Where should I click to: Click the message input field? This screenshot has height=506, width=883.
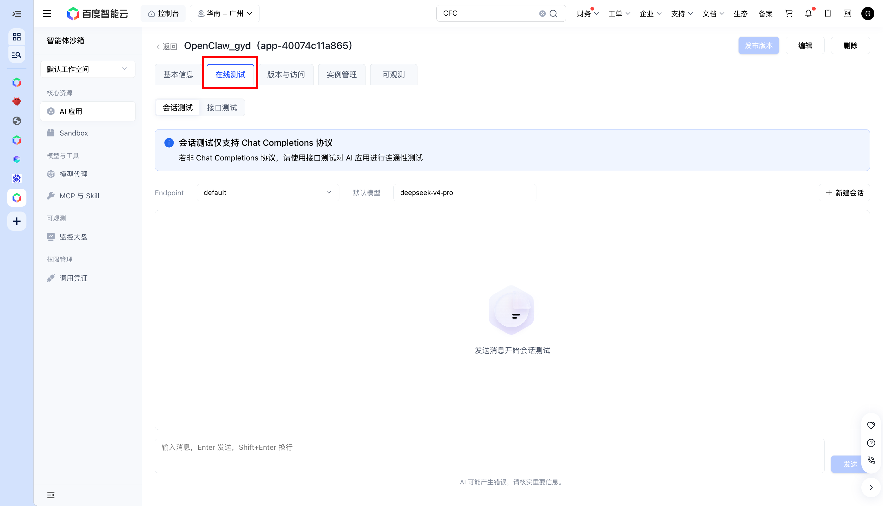490,456
